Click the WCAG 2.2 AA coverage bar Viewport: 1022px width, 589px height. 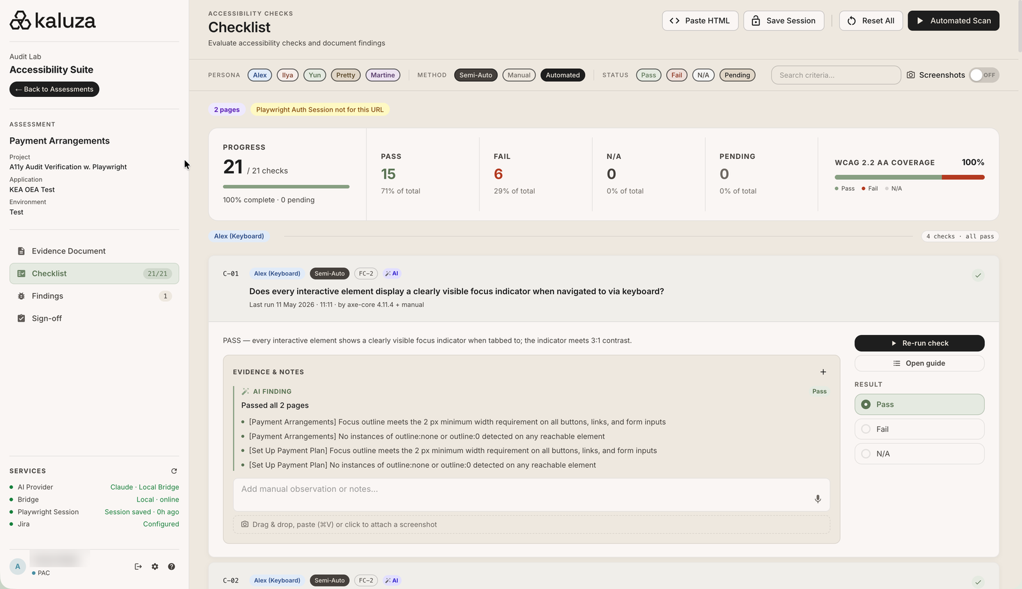point(909,177)
